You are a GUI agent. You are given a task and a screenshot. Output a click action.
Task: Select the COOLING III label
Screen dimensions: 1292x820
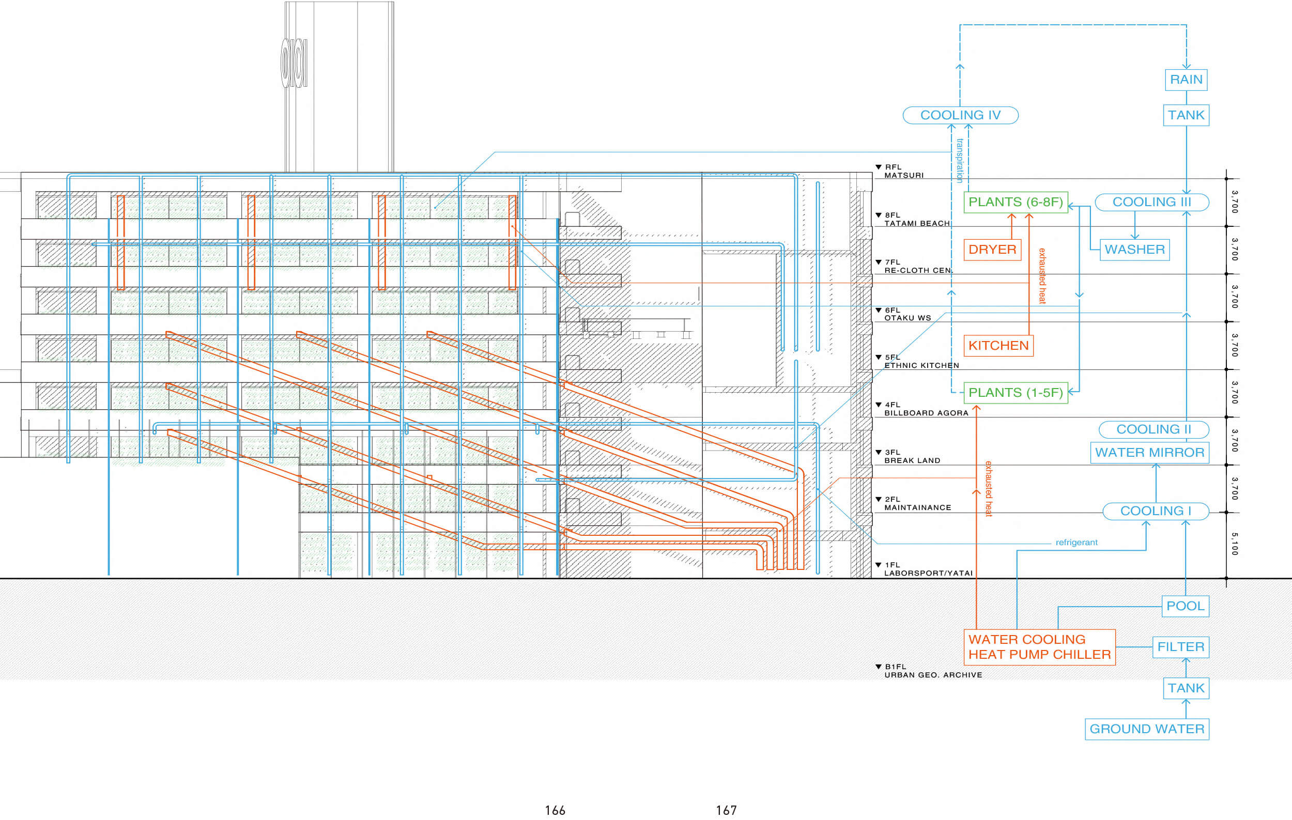point(1151,202)
